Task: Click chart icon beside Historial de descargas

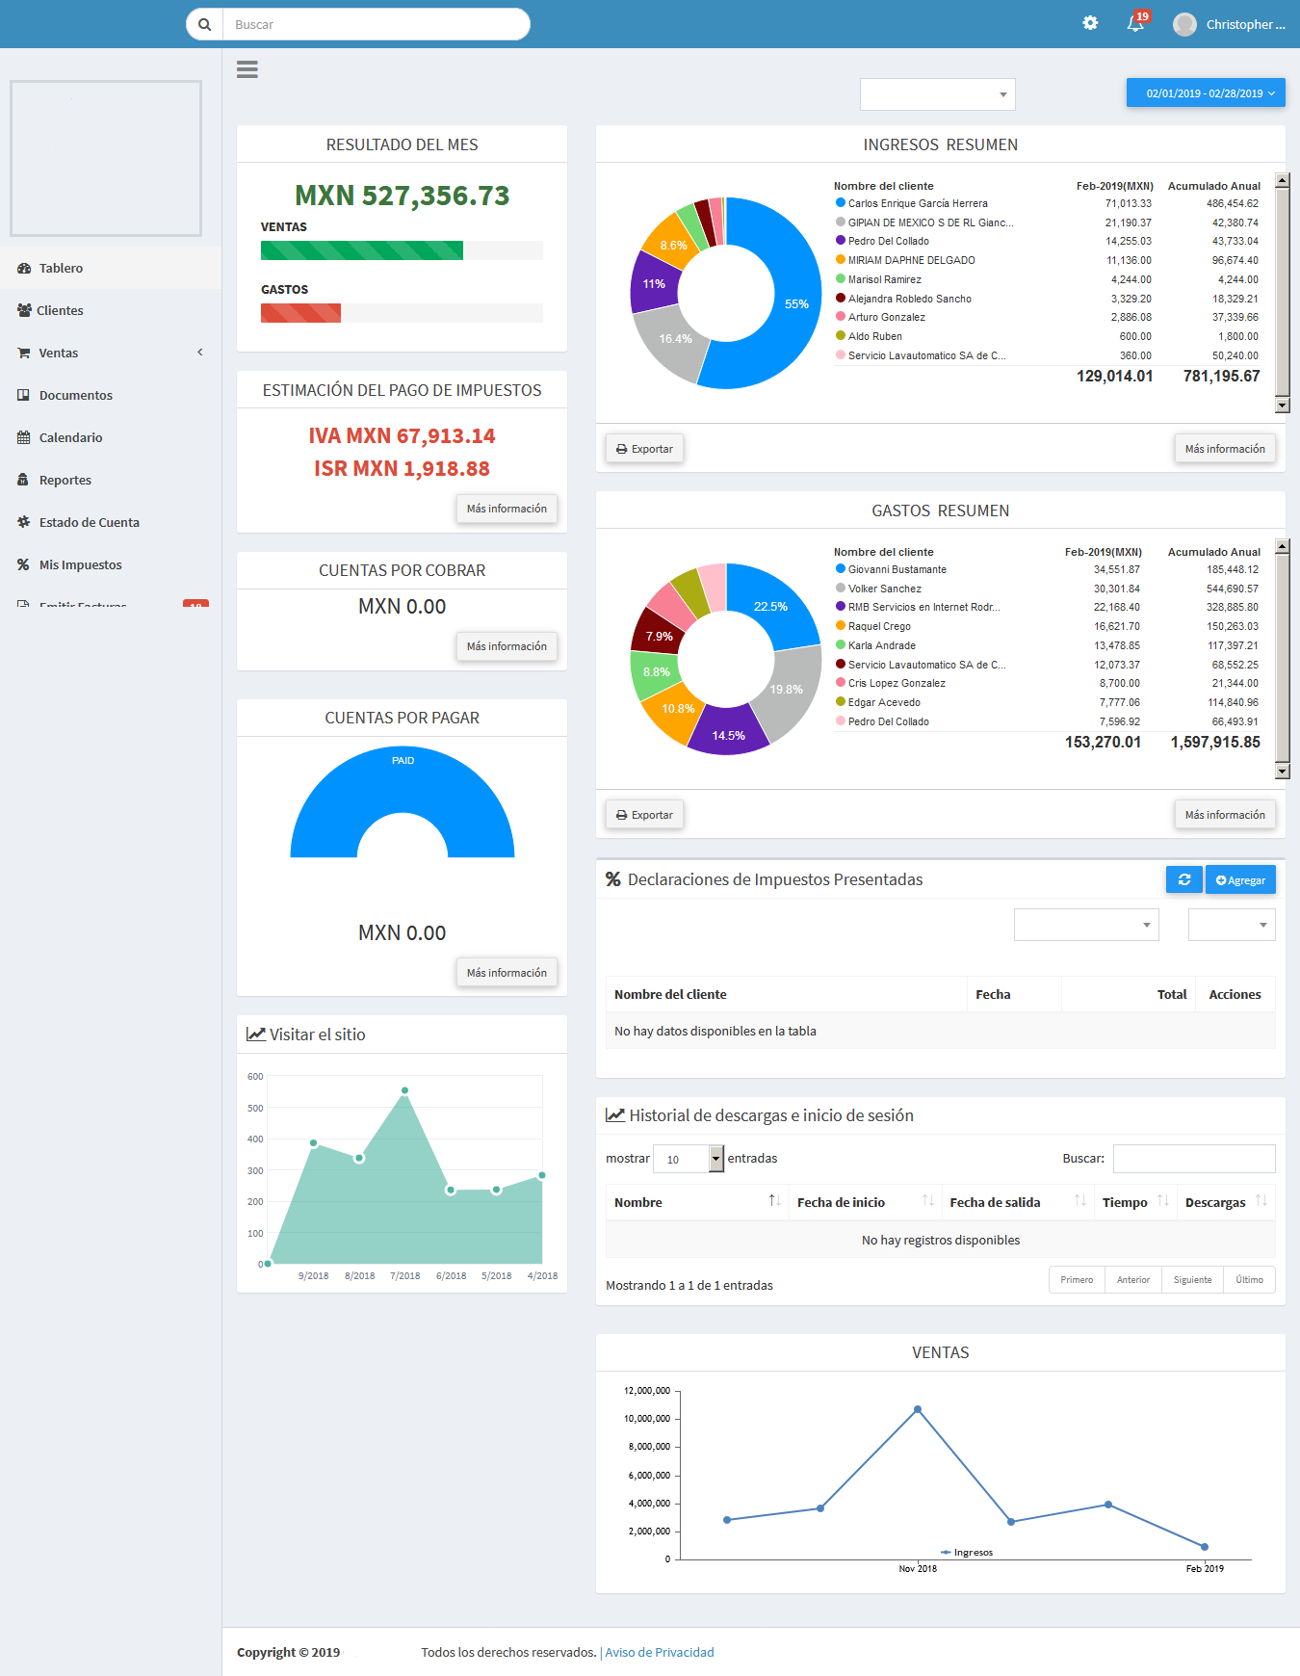Action: (x=615, y=1115)
